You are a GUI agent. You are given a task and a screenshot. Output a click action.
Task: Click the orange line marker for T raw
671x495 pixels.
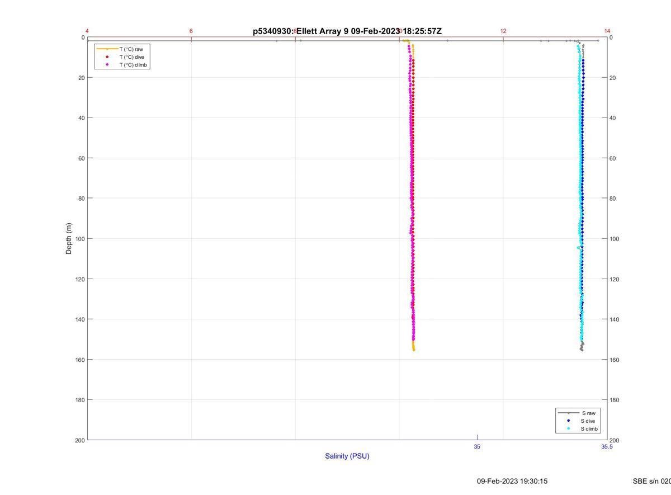click(x=107, y=49)
